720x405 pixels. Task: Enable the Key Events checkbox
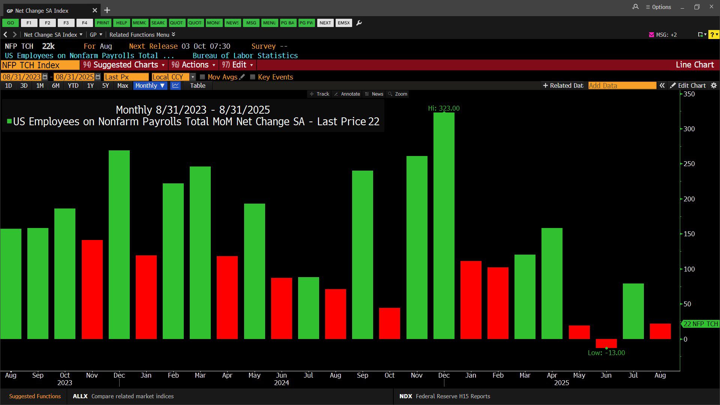(x=253, y=77)
